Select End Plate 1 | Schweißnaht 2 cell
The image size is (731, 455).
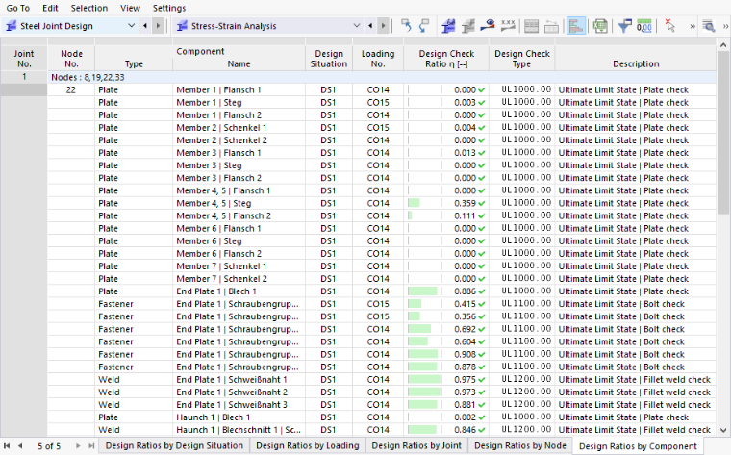239,392
